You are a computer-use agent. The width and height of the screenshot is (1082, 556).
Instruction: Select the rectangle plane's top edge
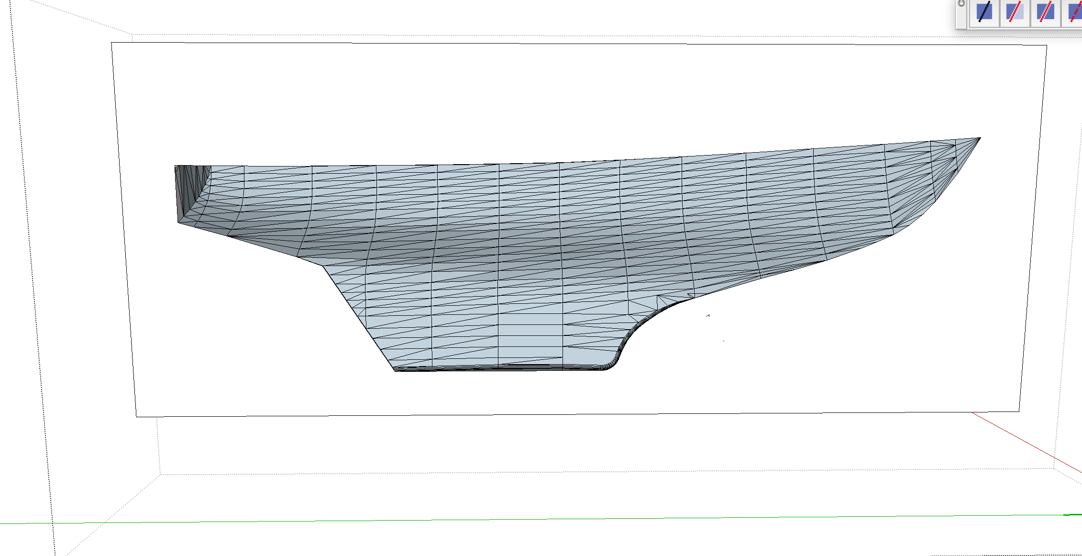574,44
